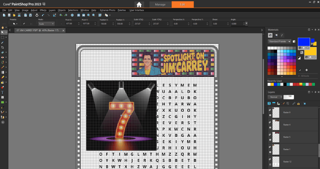Select the Eraser tool

[x=2, y=77]
